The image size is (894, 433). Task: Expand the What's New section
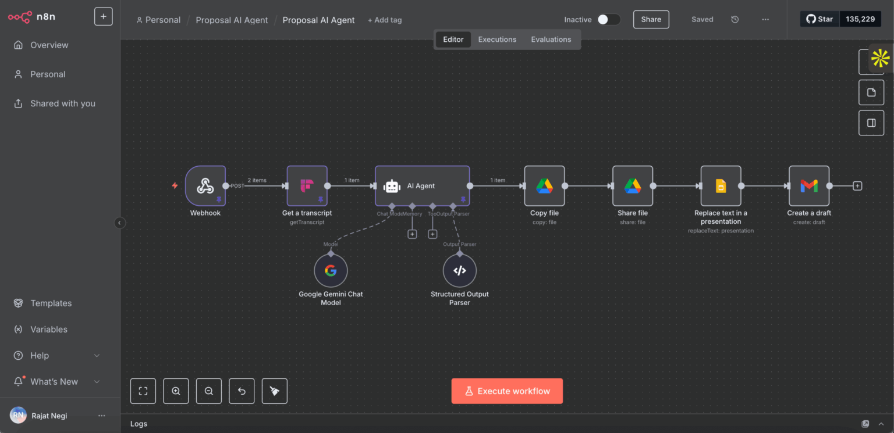97,382
